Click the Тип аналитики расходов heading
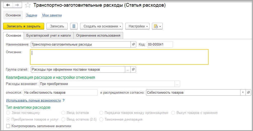 (28, 107)
